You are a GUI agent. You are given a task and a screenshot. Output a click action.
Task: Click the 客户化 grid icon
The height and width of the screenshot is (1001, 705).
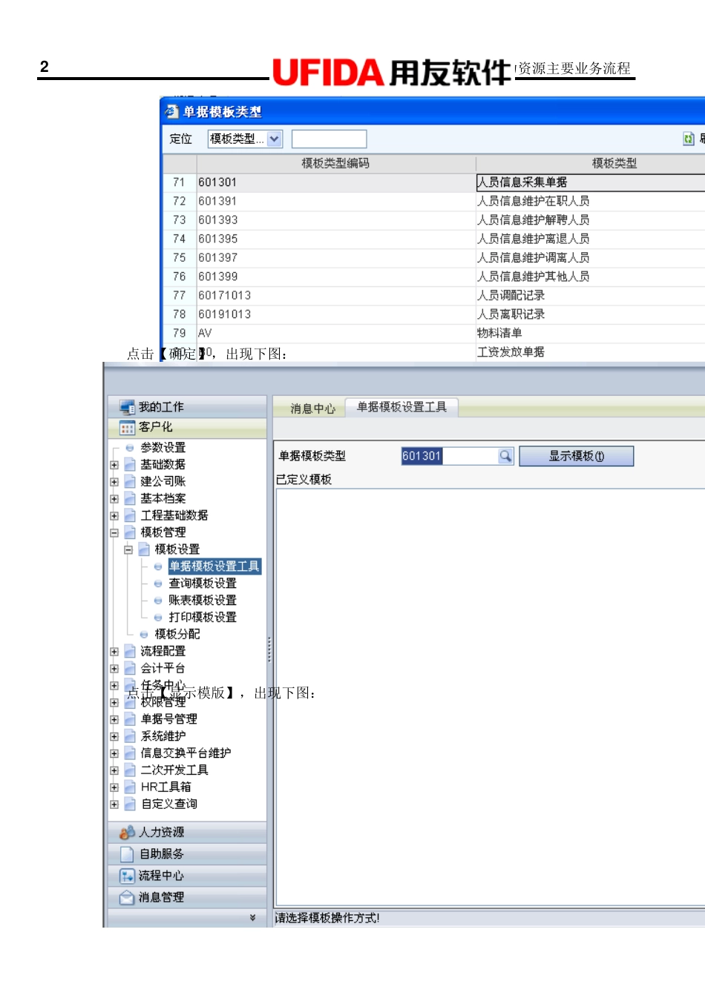click(x=127, y=427)
